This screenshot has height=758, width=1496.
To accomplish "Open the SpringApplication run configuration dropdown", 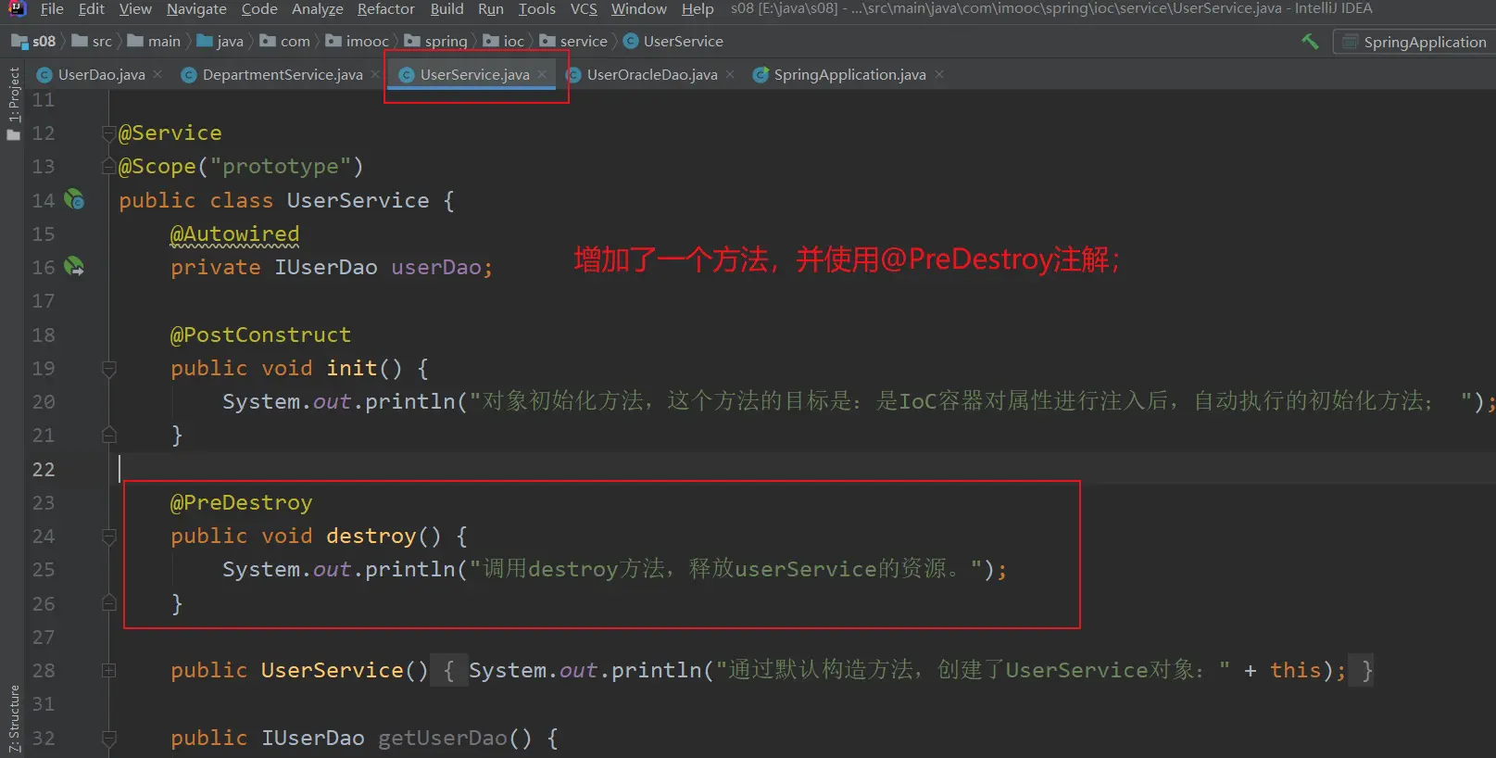I will pyautogui.click(x=1414, y=42).
